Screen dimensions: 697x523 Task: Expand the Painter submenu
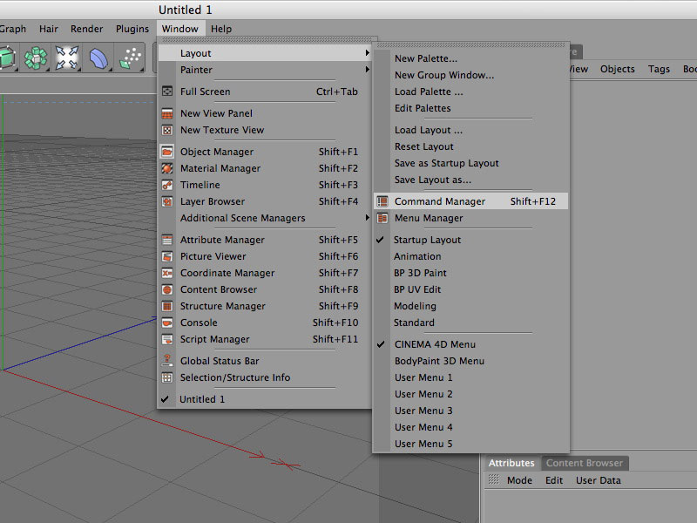(x=196, y=70)
